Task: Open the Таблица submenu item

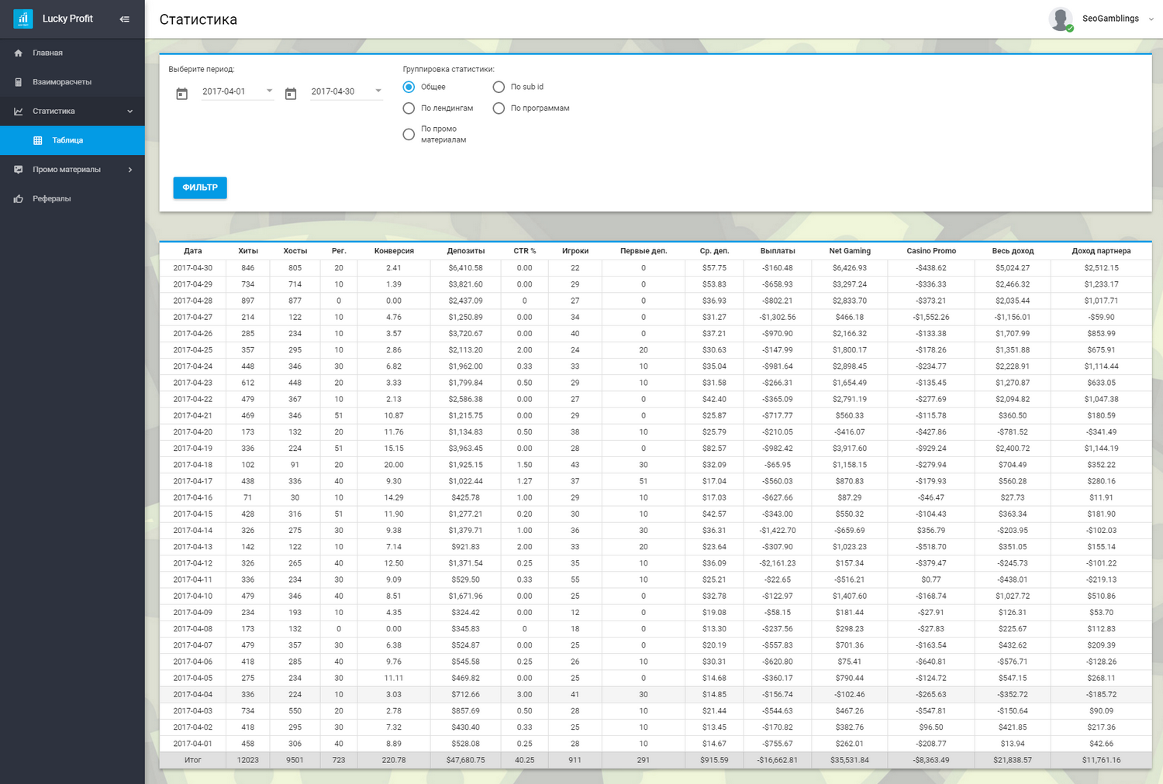Action: pos(72,140)
